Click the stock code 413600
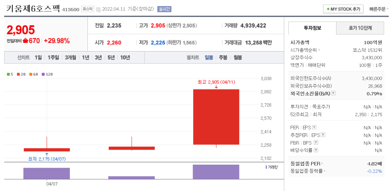389x191 pixels. [70, 10]
